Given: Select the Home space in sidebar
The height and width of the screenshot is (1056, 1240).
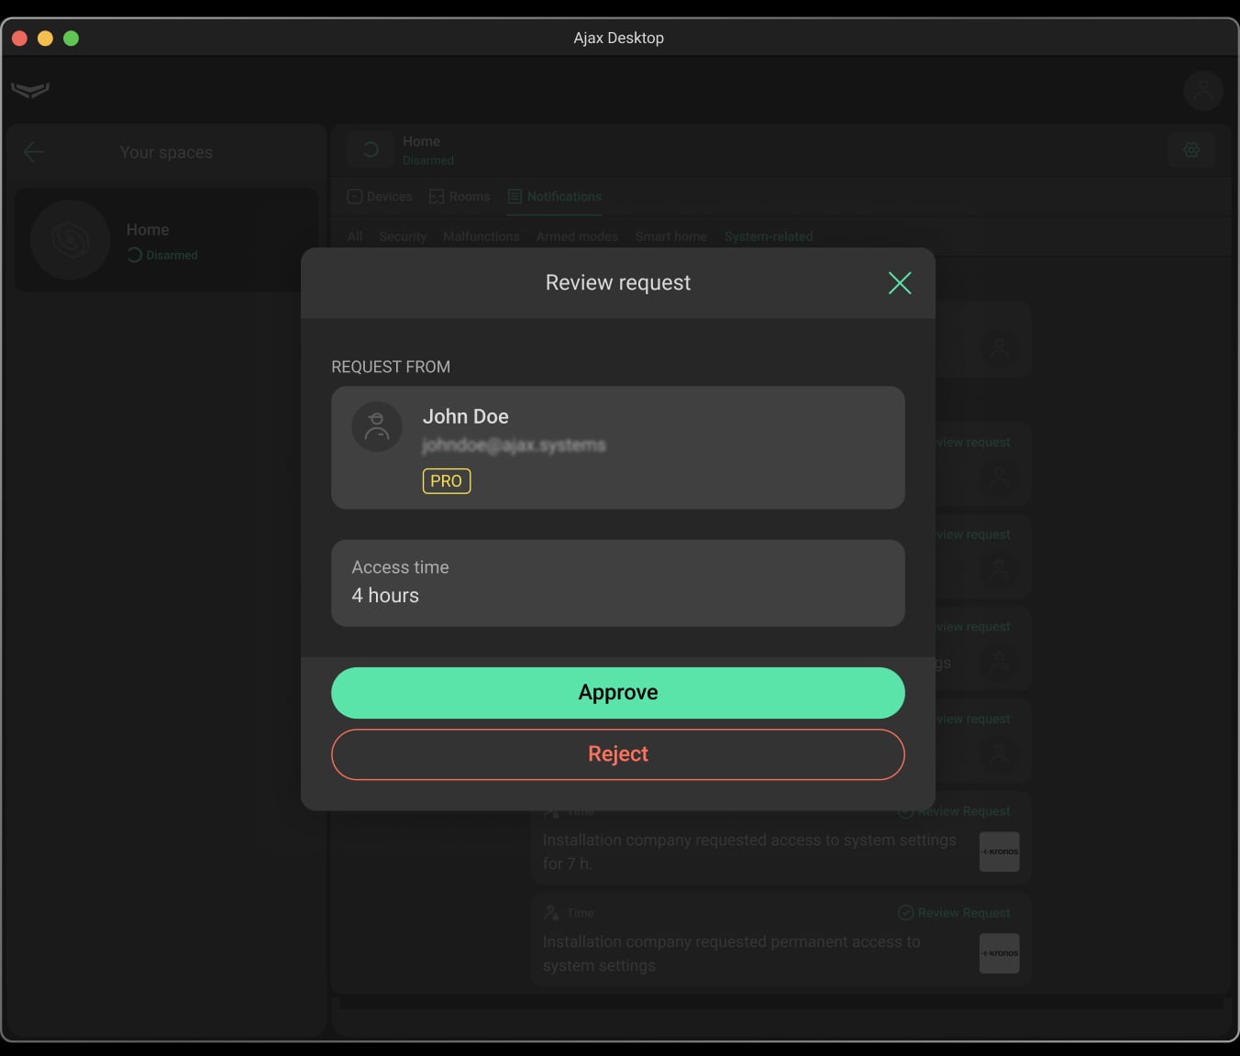Looking at the screenshot, I should click(x=165, y=240).
